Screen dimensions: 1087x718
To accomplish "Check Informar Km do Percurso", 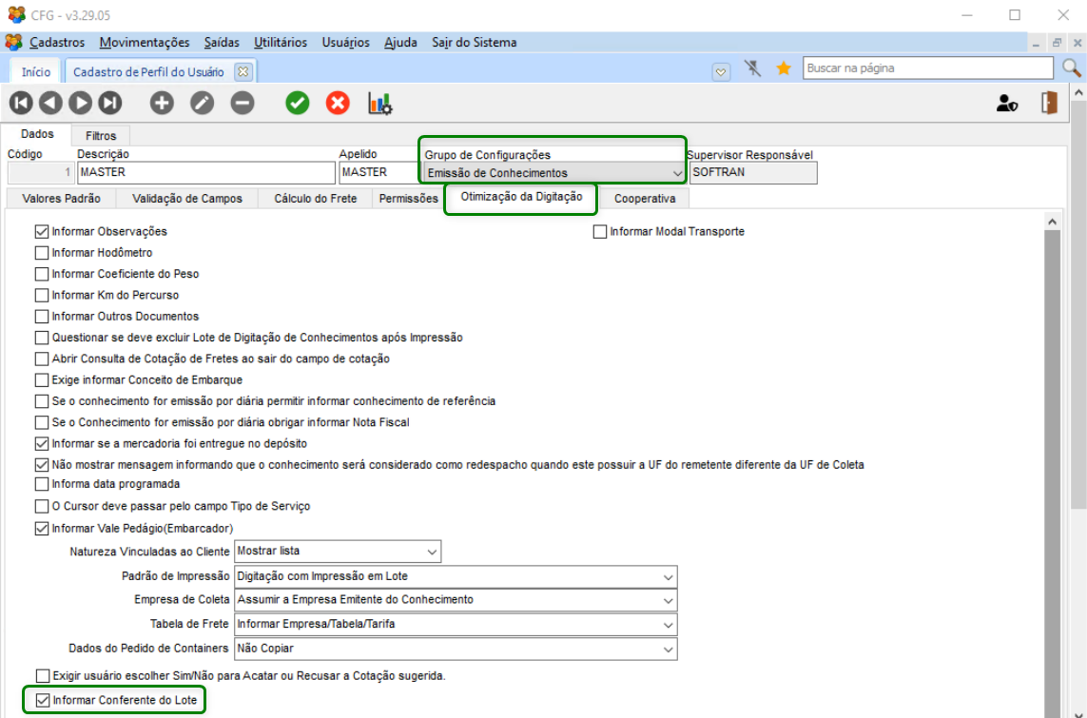I will coord(42,295).
